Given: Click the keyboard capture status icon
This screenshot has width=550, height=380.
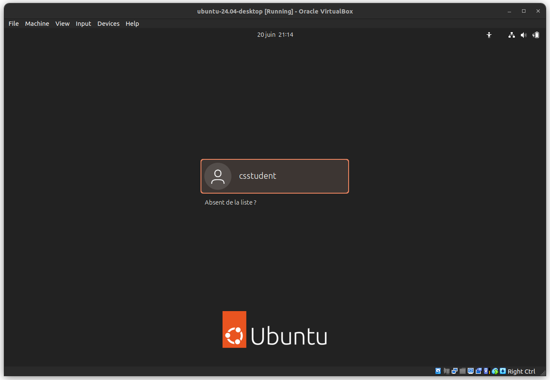Looking at the screenshot, I should click(503, 371).
